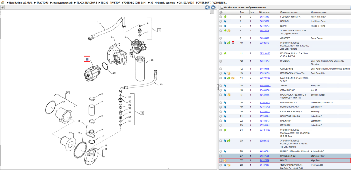
Task: Click blue arrow icon in СТОПОРНОЕ КОЛЬЦО row
Action: click(225, 112)
